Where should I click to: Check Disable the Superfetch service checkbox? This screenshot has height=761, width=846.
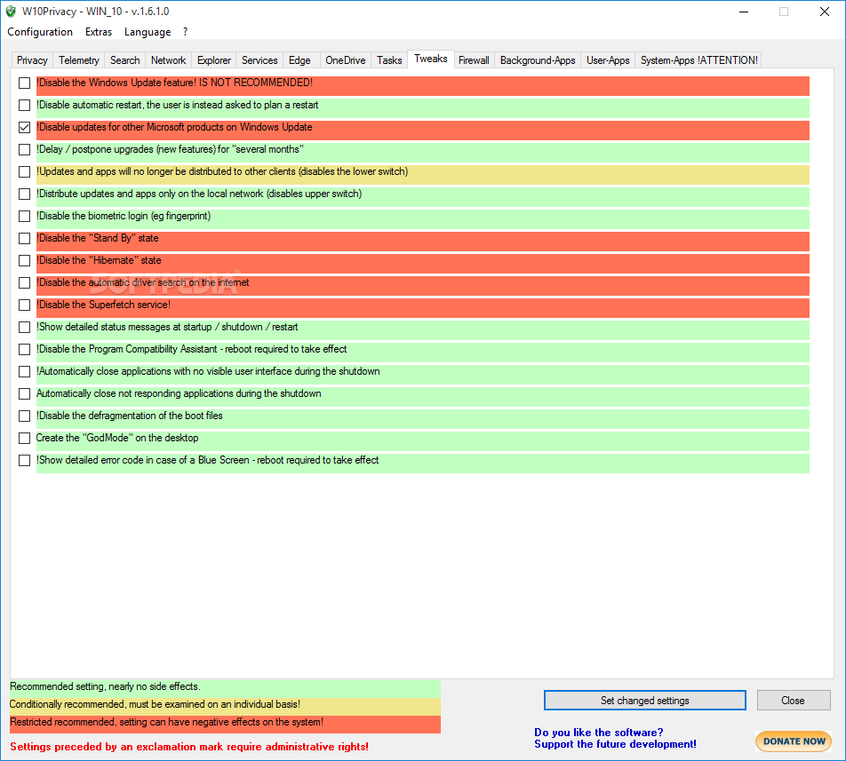(24, 305)
